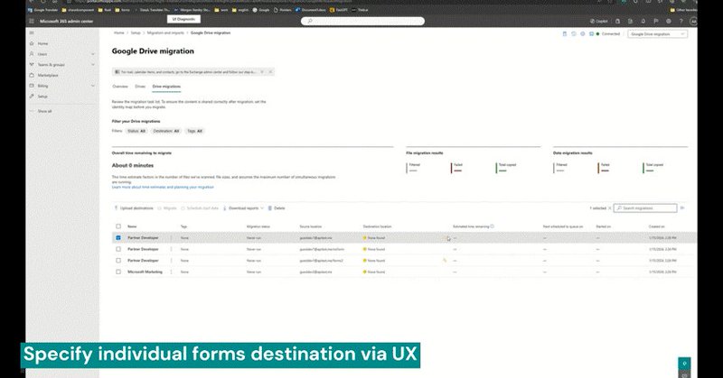The image size is (723, 378).
Task: Go to Setup breadcrumb link
Action: tap(136, 32)
